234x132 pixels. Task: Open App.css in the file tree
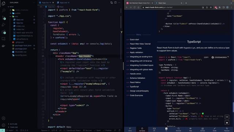[x=20, y=19]
